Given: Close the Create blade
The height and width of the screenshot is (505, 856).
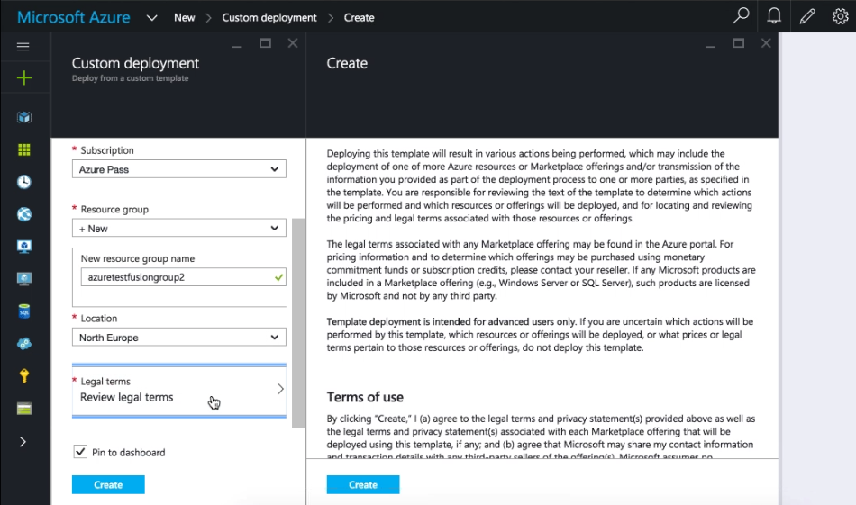Looking at the screenshot, I should pyautogui.click(x=767, y=43).
